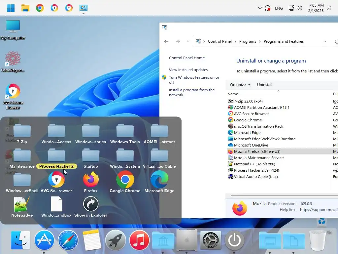This screenshot has width=338, height=254.
Task: Open the My Computer desktop shortcut
Action: coord(13,30)
